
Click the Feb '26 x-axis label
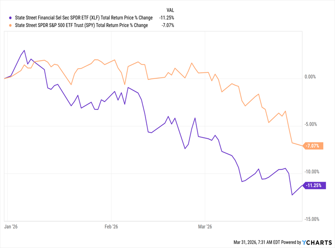click(x=111, y=226)
